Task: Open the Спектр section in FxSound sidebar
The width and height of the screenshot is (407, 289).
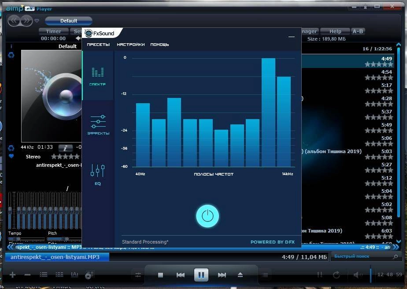Action: pos(98,76)
